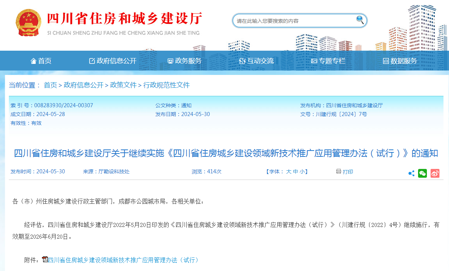Screen dimensions: 449x271
Task: Share article to Weibo
Action: 435,174
